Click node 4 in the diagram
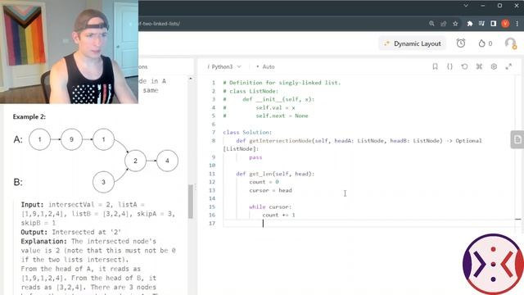This screenshot has width=524, height=295. (x=167, y=161)
